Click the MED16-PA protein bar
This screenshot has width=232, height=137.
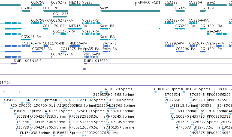tap(75, 46)
